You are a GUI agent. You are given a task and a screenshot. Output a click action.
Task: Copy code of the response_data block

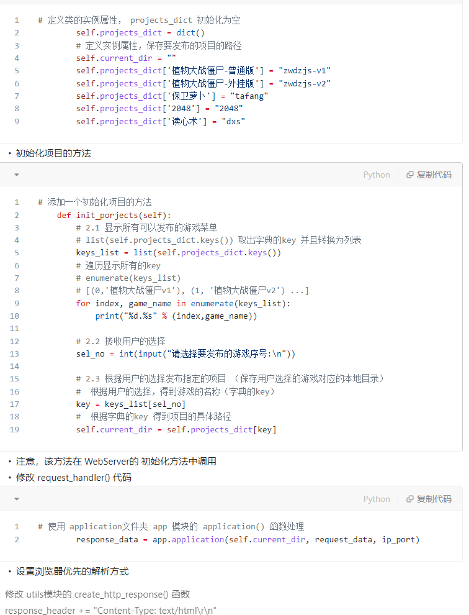[x=429, y=499]
